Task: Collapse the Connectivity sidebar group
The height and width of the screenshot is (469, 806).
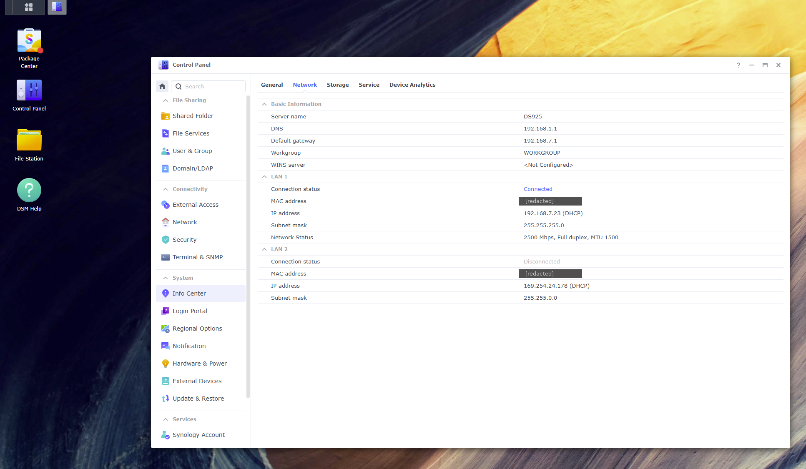Action: pos(166,189)
